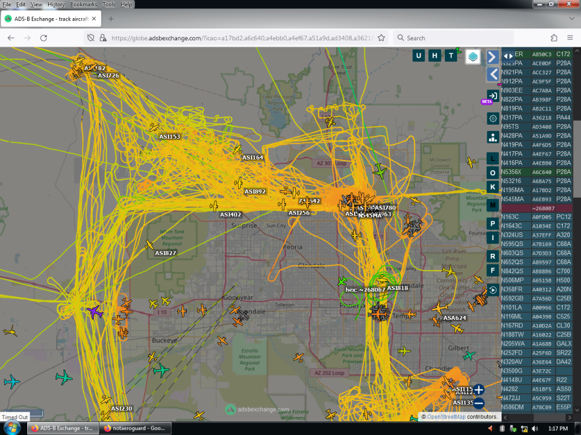Open the map layers selector icon
The height and width of the screenshot is (435, 581).
point(473,57)
